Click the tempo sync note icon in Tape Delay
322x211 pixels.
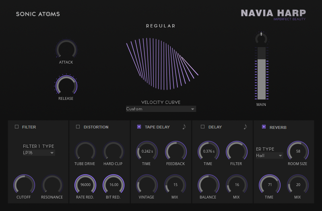click(x=184, y=127)
